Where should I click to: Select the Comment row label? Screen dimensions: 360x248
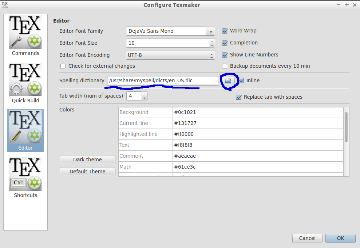(145, 156)
